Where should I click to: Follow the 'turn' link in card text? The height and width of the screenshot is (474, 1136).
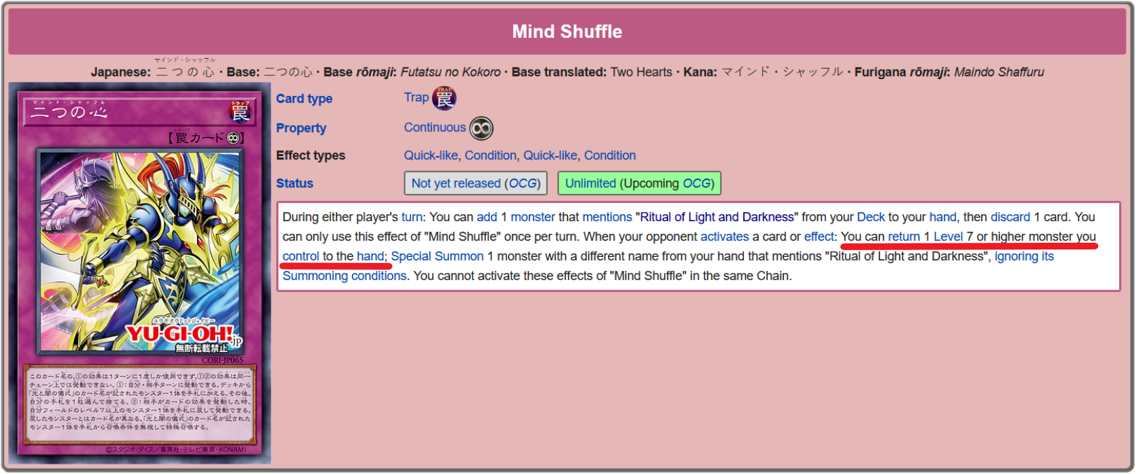(412, 217)
